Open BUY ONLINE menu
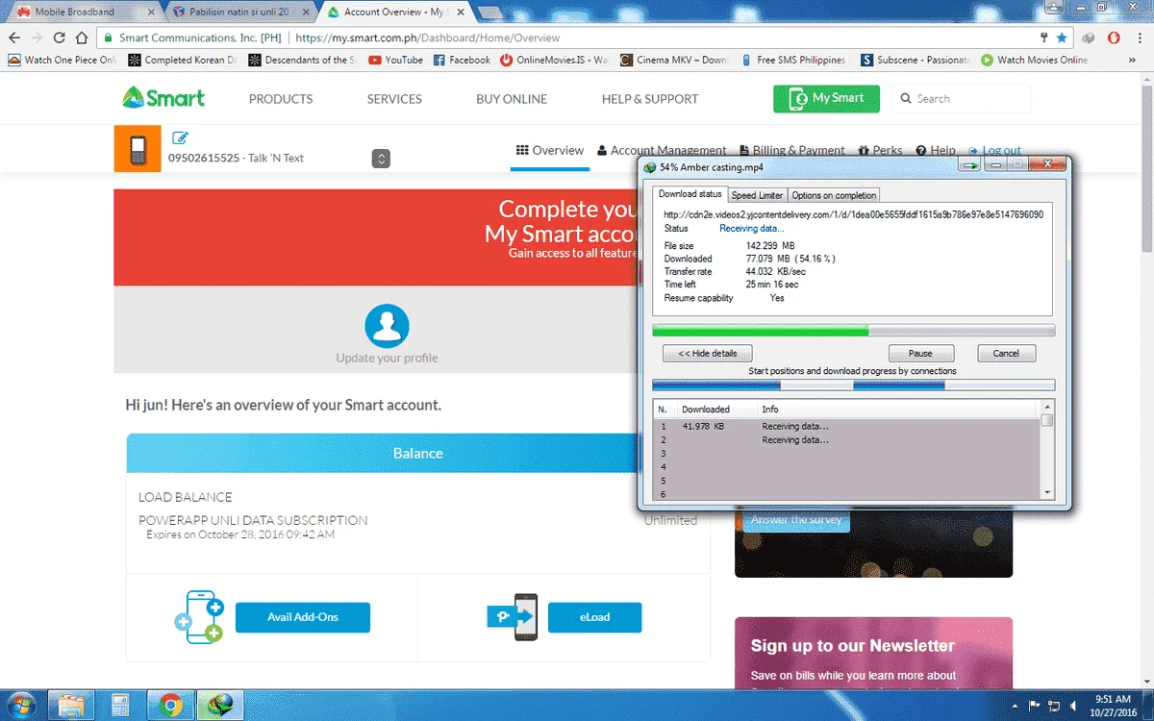The image size is (1154, 721). (512, 99)
